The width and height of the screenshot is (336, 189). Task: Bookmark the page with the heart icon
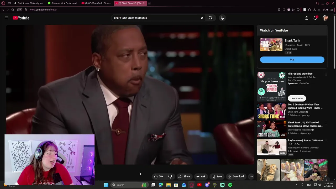click(x=298, y=10)
